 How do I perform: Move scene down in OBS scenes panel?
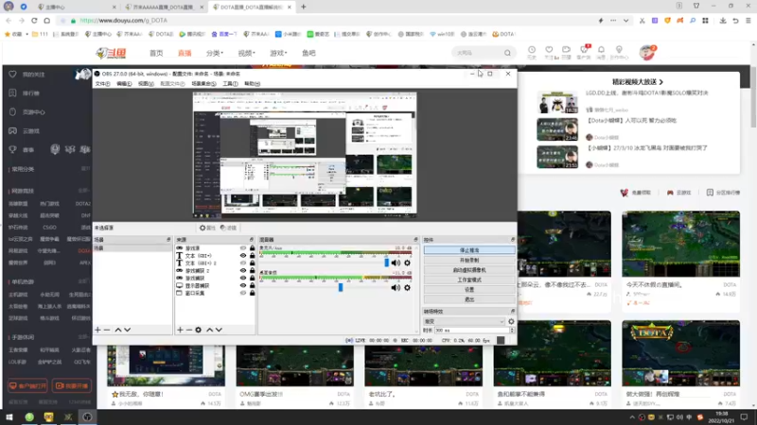click(128, 330)
